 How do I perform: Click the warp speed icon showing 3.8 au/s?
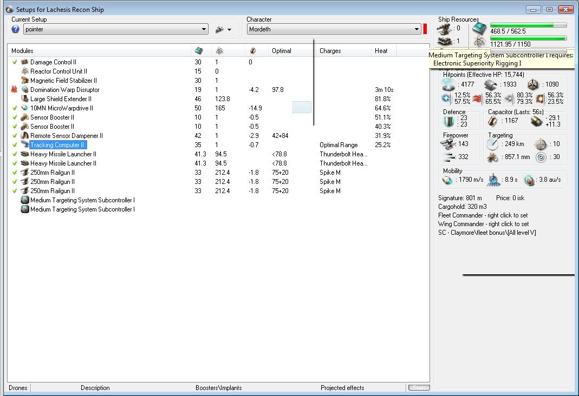(530, 180)
